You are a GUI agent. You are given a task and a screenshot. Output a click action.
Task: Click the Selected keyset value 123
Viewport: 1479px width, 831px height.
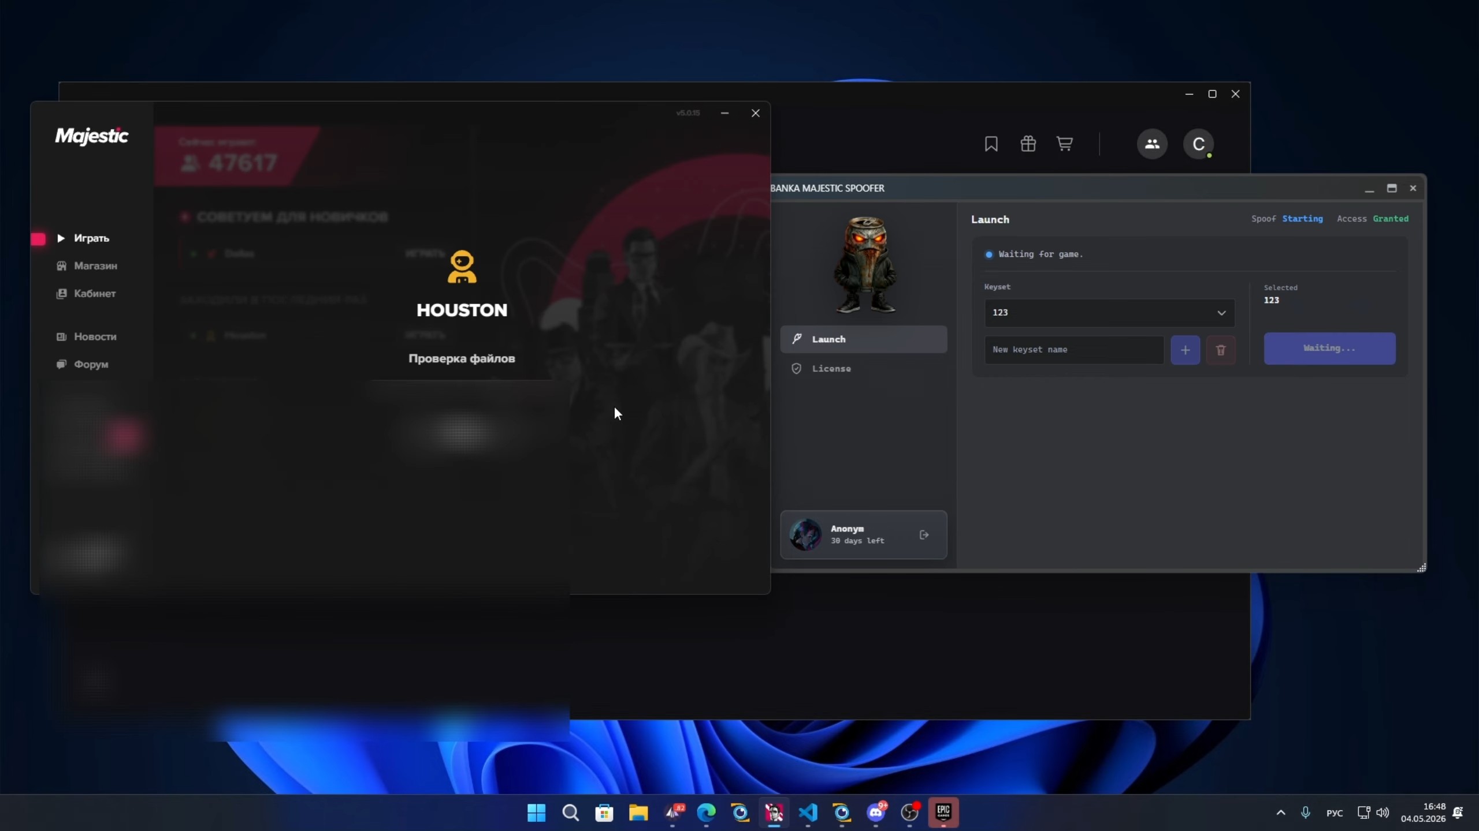(1271, 300)
